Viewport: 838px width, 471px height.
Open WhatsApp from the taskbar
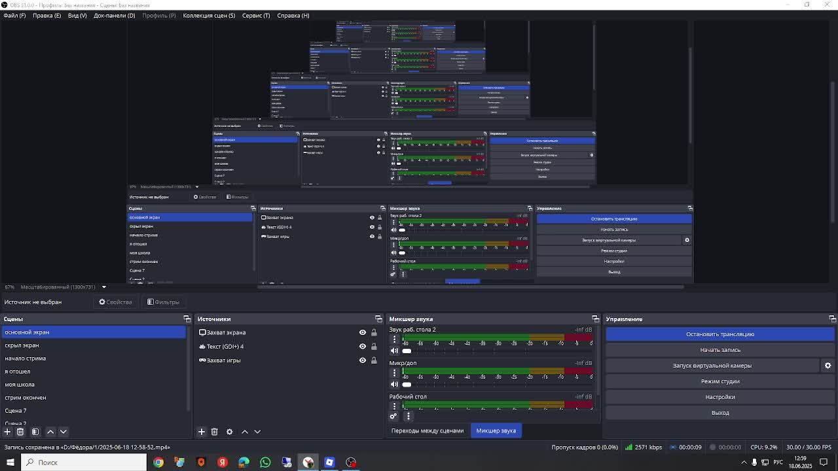point(265,462)
